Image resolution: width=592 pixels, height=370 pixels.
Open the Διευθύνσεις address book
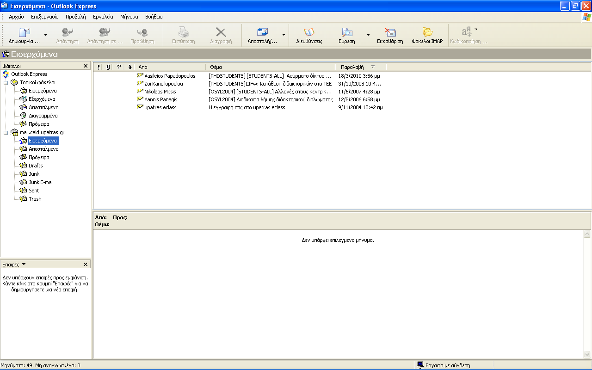click(309, 35)
